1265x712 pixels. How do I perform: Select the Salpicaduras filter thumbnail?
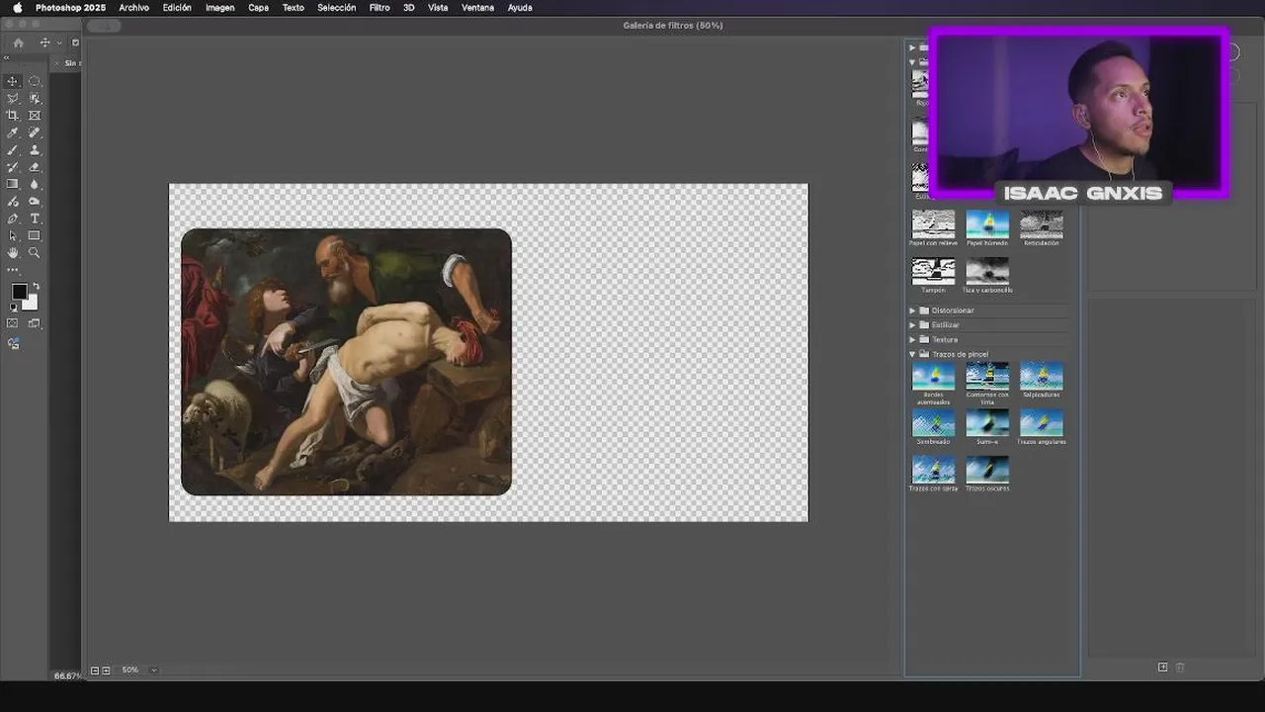[x=1042, y=376]
